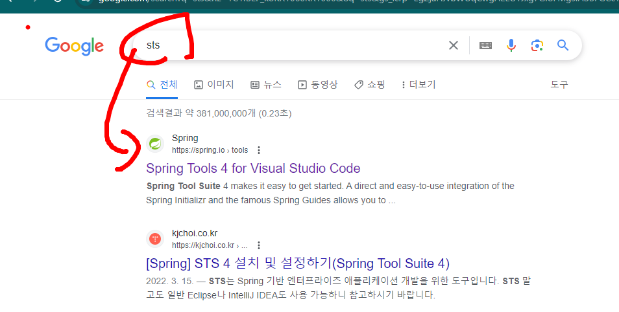
Task: Click the 검색결과 약 381,000,000개 stats text
Action: click(219, 113)
